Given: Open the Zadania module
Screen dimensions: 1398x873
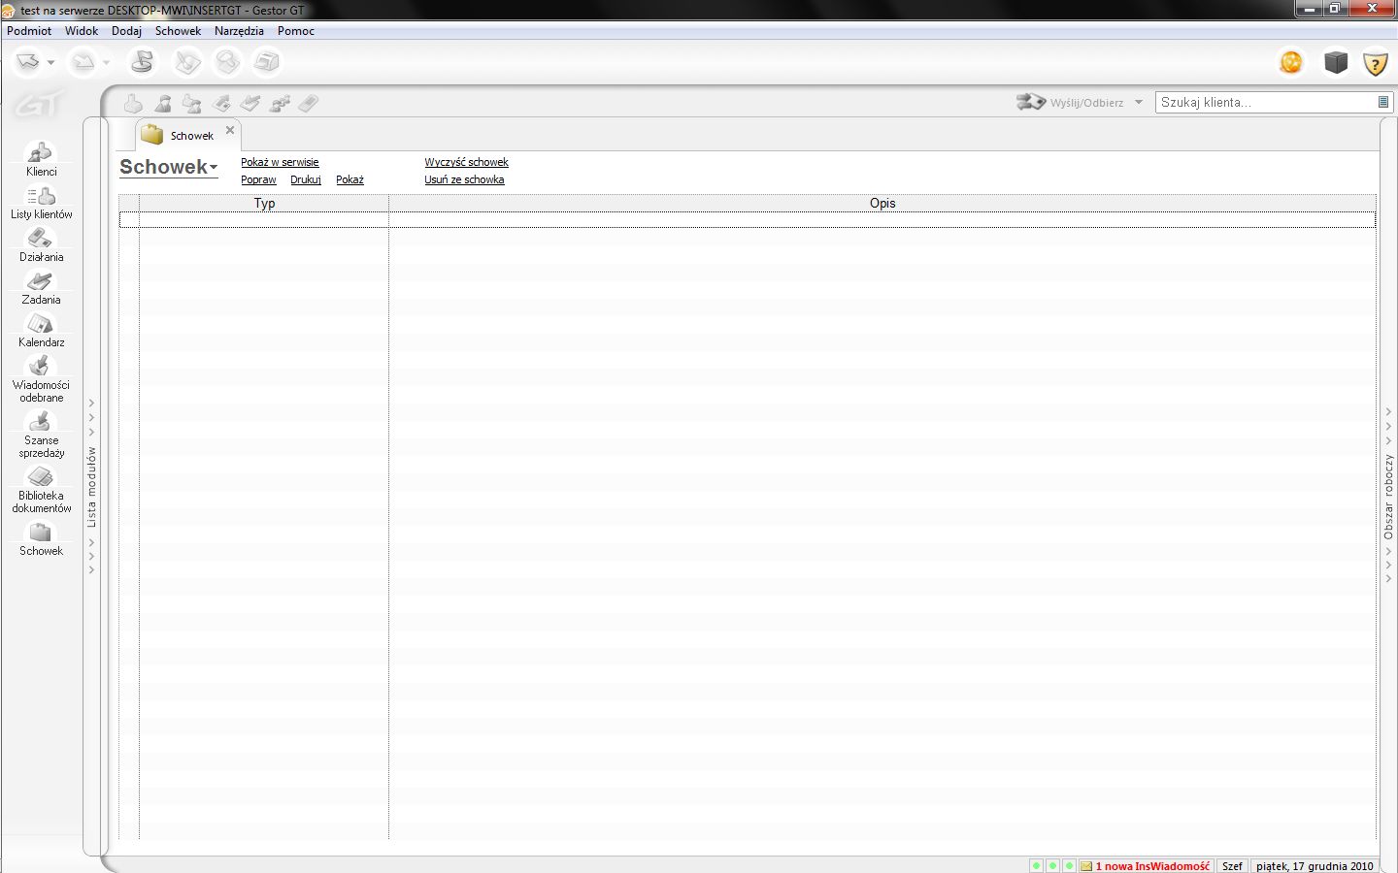Looking at the screenshot, I should [41, 288].
